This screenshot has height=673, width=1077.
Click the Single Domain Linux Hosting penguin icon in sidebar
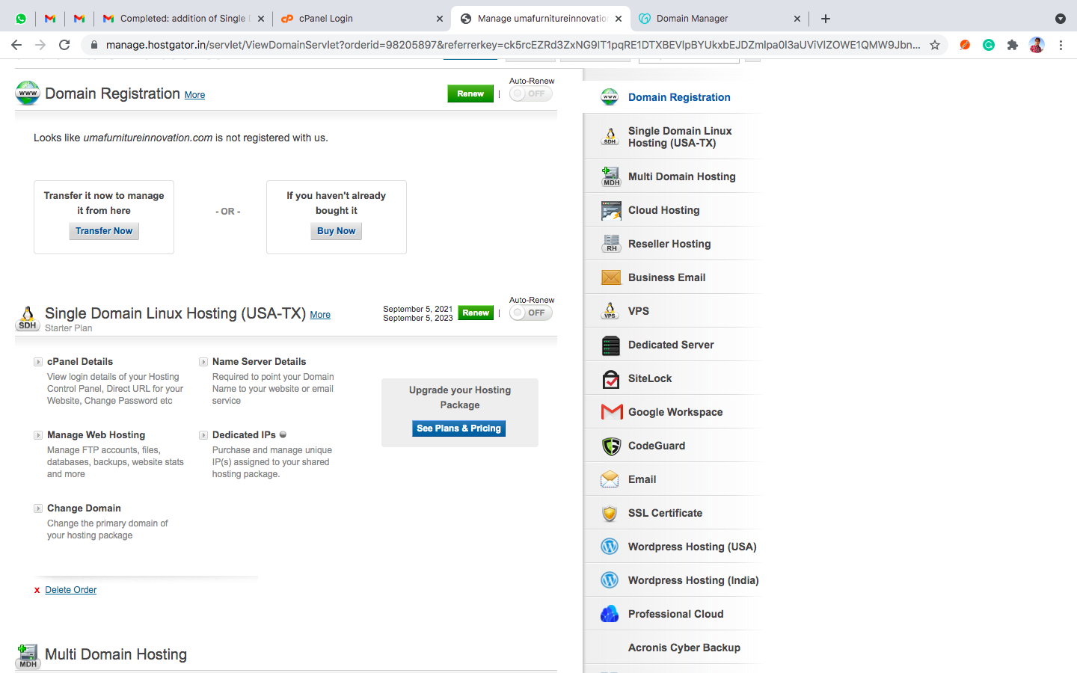(x=610, y=136)
